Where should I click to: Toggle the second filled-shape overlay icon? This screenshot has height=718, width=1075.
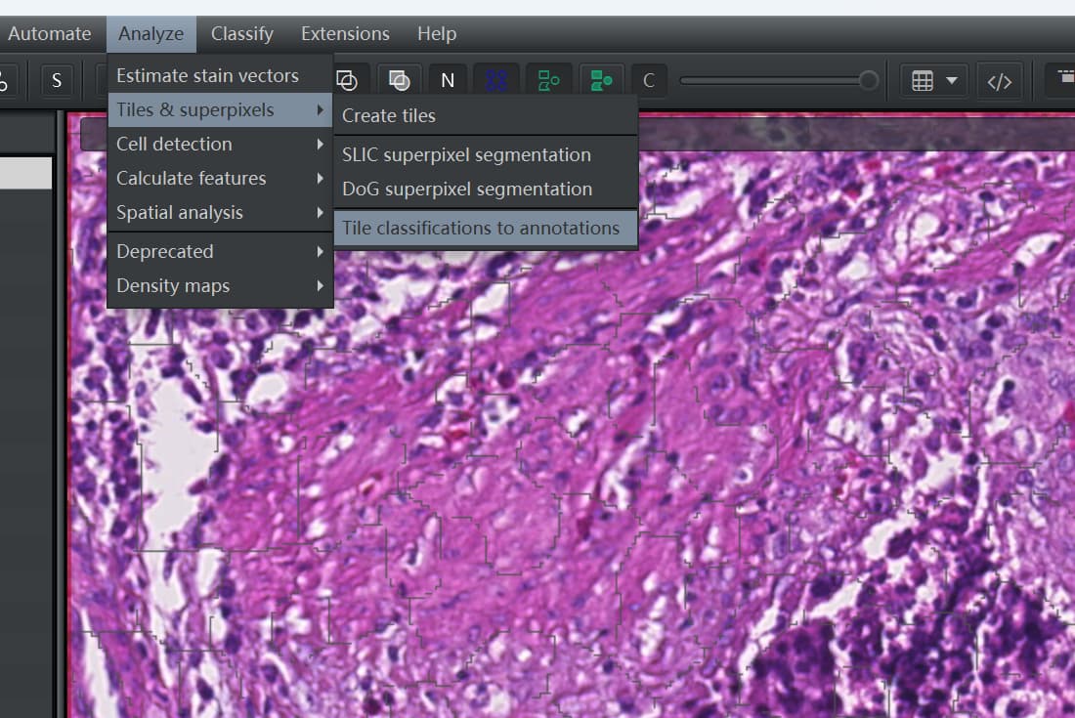(x=399, y=80)
